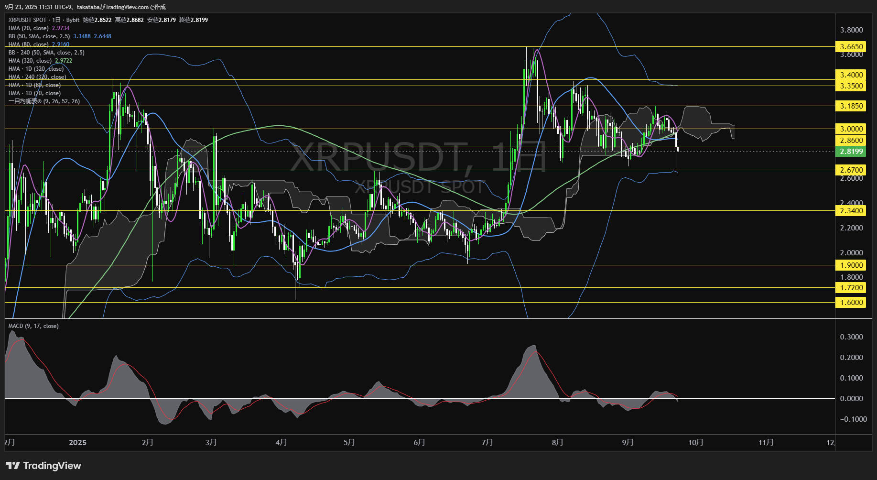Click the 5月 label on the time axis
The image size is (877, 480).
(x=349, y=443)
